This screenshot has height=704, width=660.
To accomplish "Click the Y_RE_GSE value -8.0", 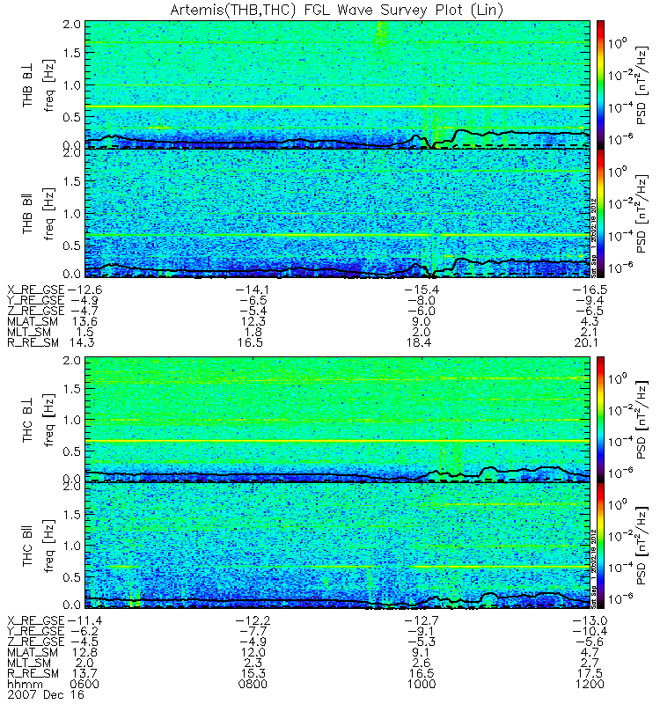I will [x=422, y=300].
